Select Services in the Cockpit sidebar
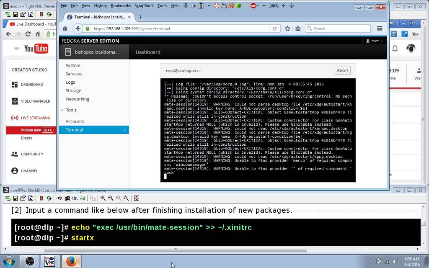The width and height of the screenshot is (429, 268). pos(73,74)
